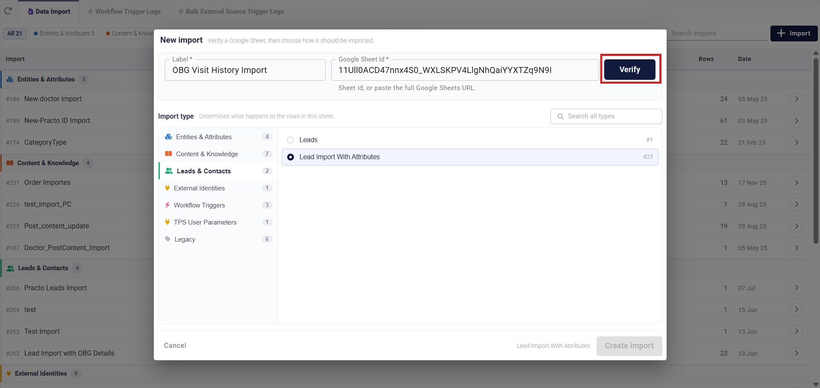Click the External Identities plug icon in type list
Image resolution: width=820 pixels, height=388 pixels.
[168, 188]
